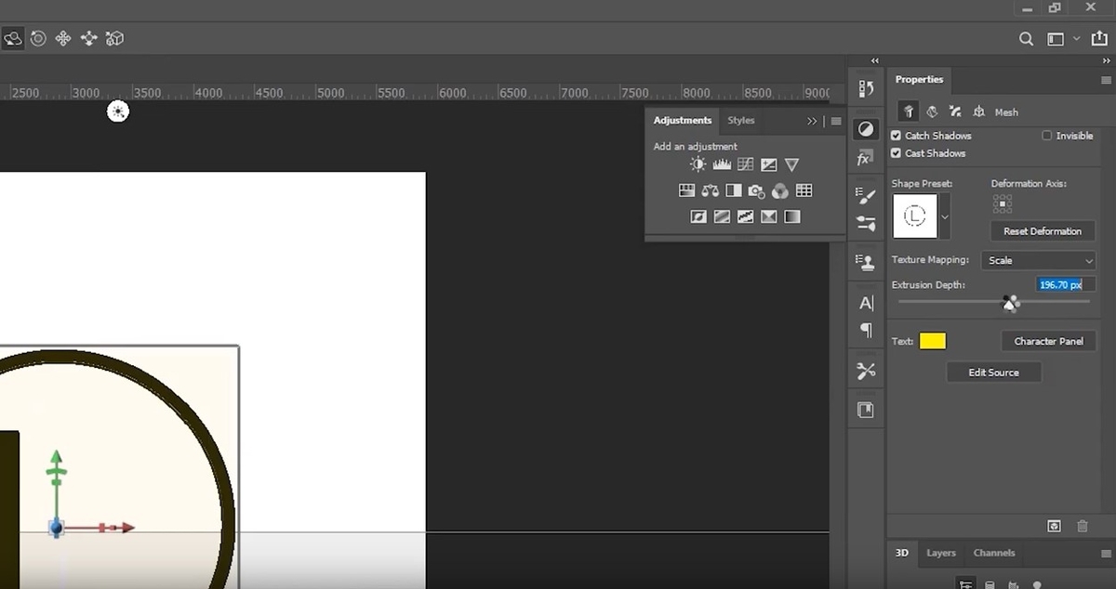Image resolution: width=1116 pixels, height=589 pixels.
Task: Open the Texture Mapping Scale dropdown
Action: (x=1039, y=260)
